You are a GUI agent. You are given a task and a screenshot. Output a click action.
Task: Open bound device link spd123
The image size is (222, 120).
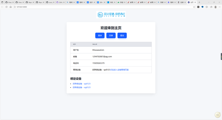(82, 84)
